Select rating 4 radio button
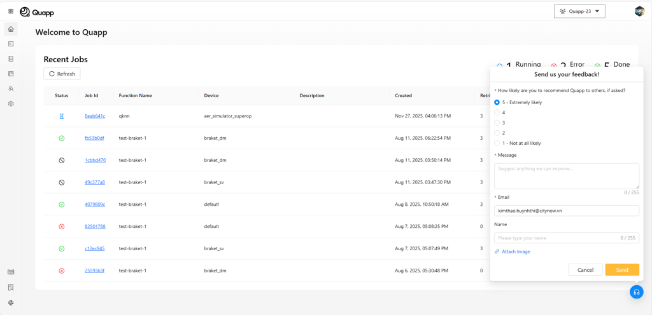This screenshot has width=652, height=315. point(497,112)
